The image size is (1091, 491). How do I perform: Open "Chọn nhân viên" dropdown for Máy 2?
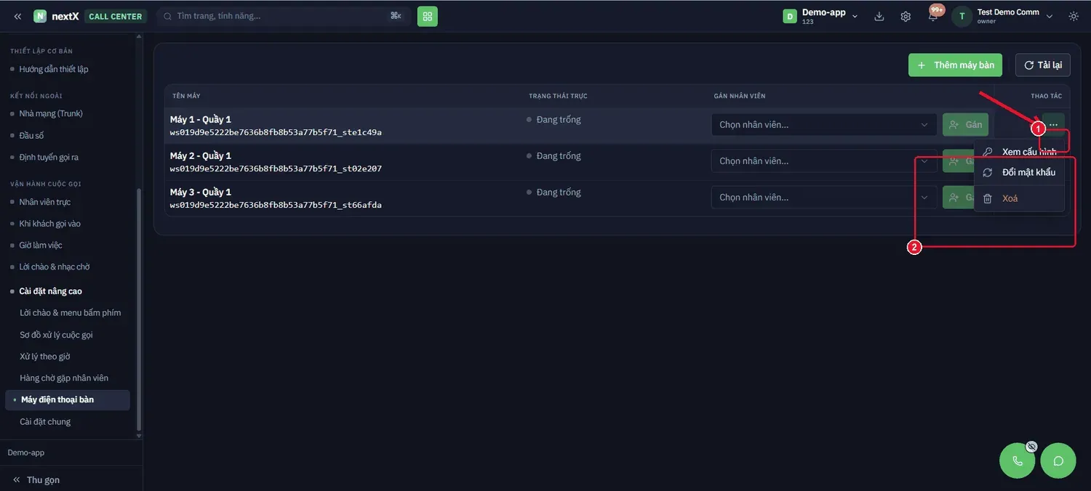click(x=824, y=161)
